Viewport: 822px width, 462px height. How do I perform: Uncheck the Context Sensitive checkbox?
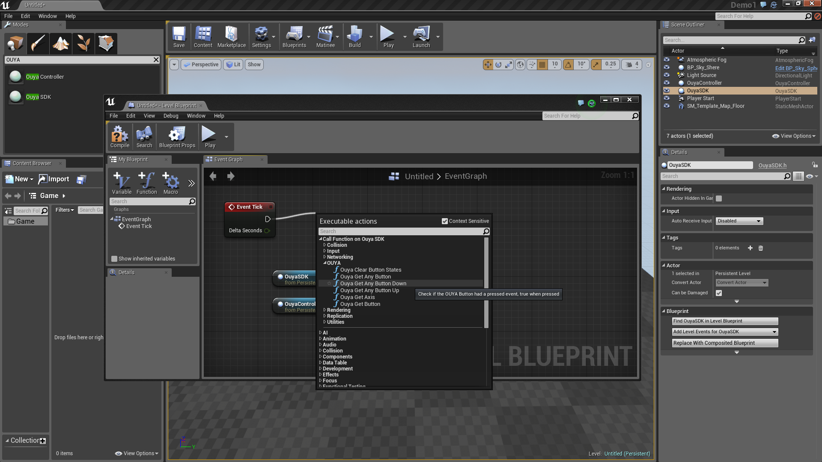tap(445, 221)
